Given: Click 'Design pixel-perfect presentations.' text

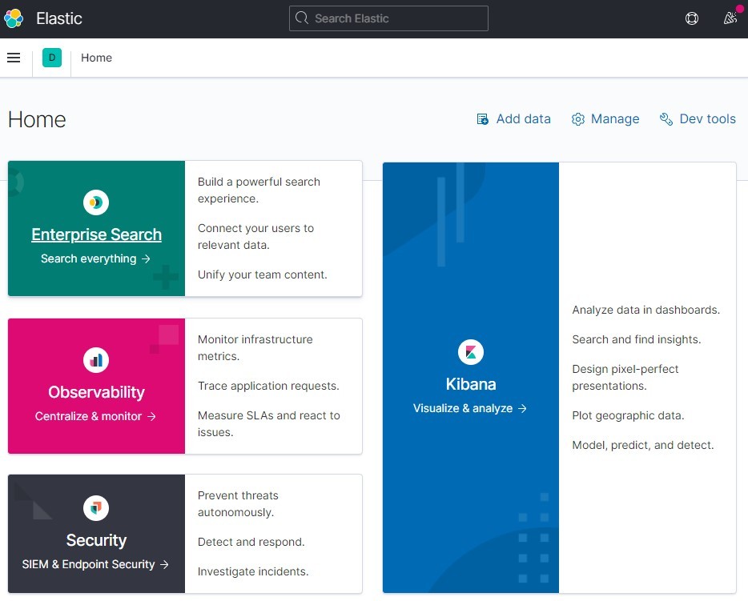Looking at the screenshot, I should [625, 378].
